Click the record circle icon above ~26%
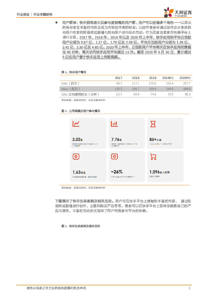 pos(114,156)
